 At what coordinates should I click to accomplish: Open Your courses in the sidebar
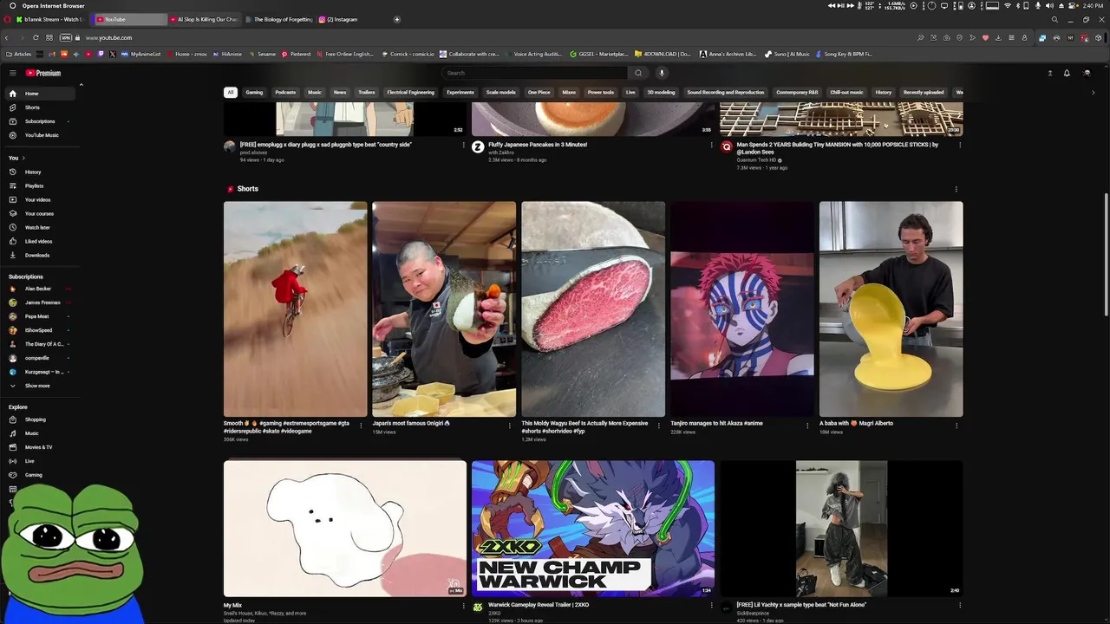39,213
